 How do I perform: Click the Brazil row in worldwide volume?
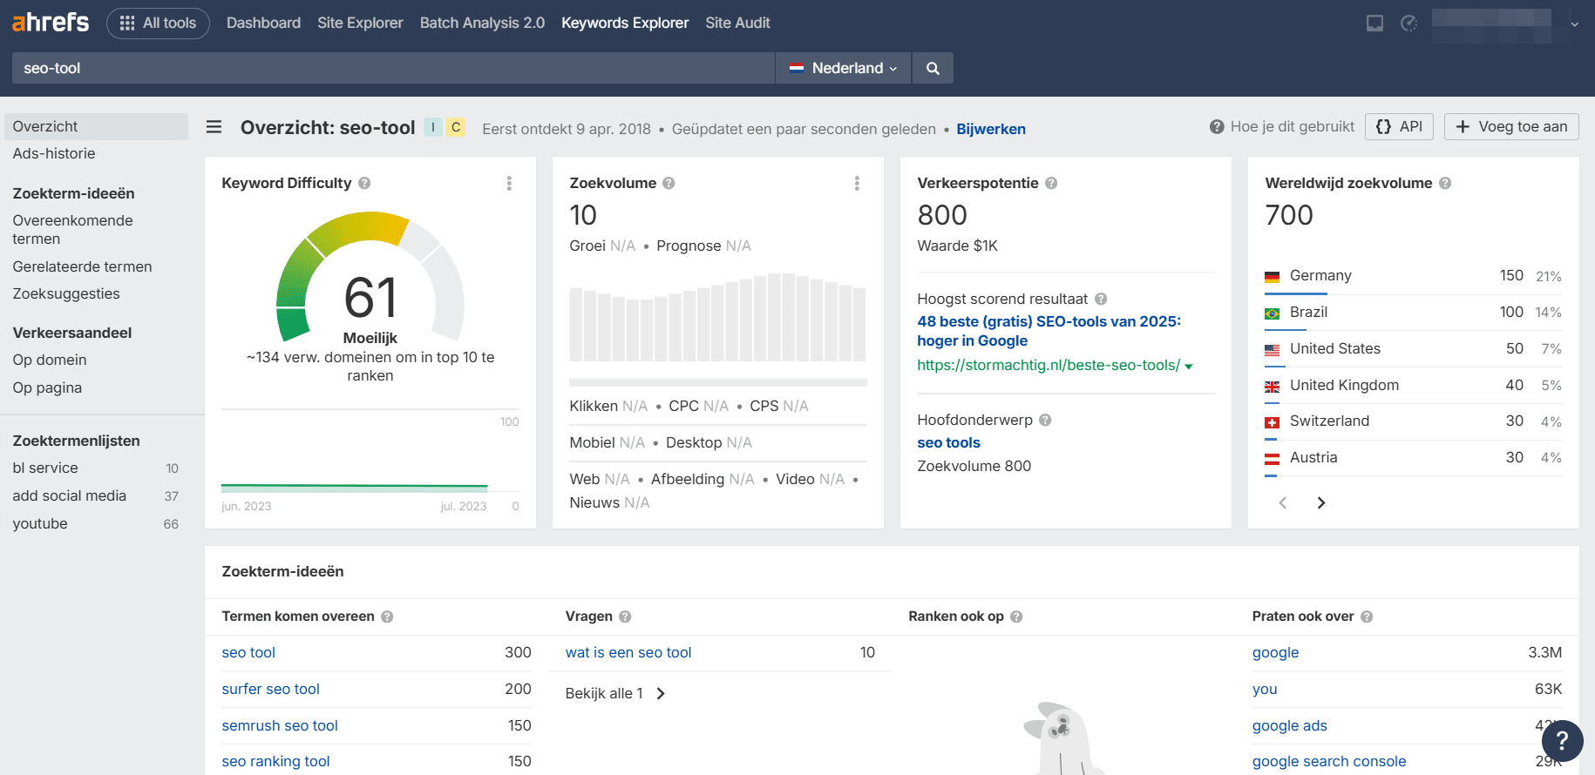1413,312
